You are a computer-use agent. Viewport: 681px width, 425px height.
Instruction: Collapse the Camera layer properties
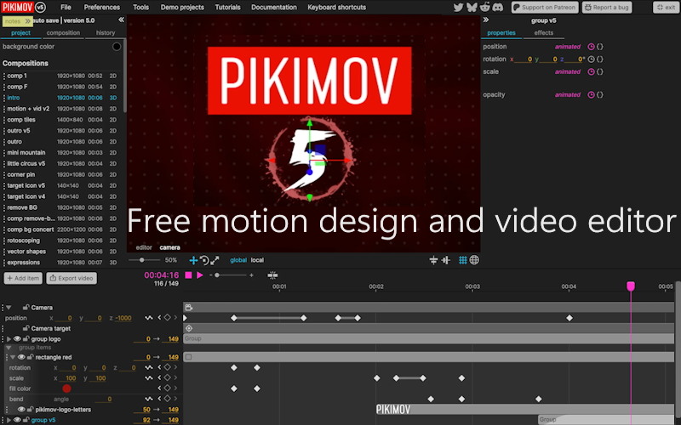[9, 308]
